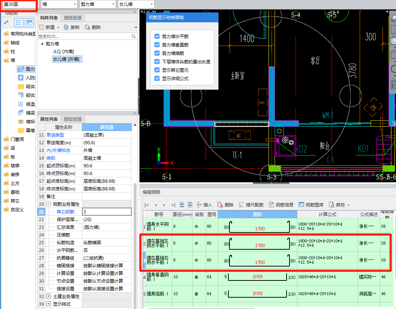Open 楼梯 category in navigation tree

[15, 166]
